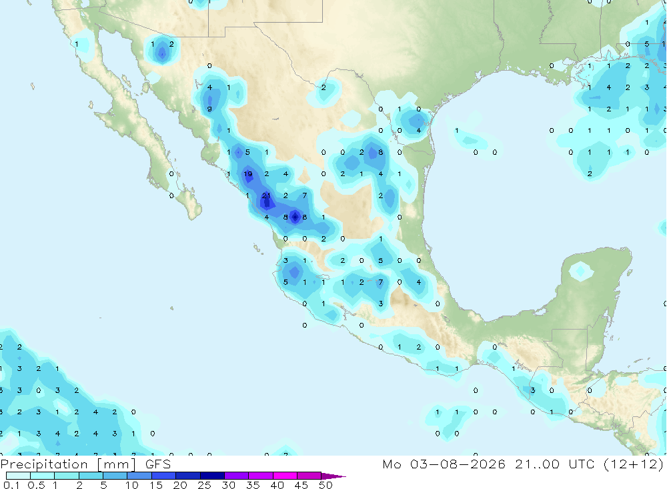
Task: Click the legend label '0.1'
Action: point(11,485)
